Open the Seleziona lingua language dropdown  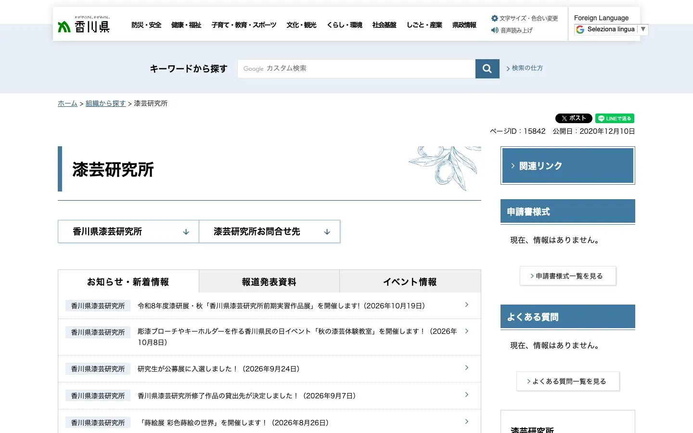611,29
